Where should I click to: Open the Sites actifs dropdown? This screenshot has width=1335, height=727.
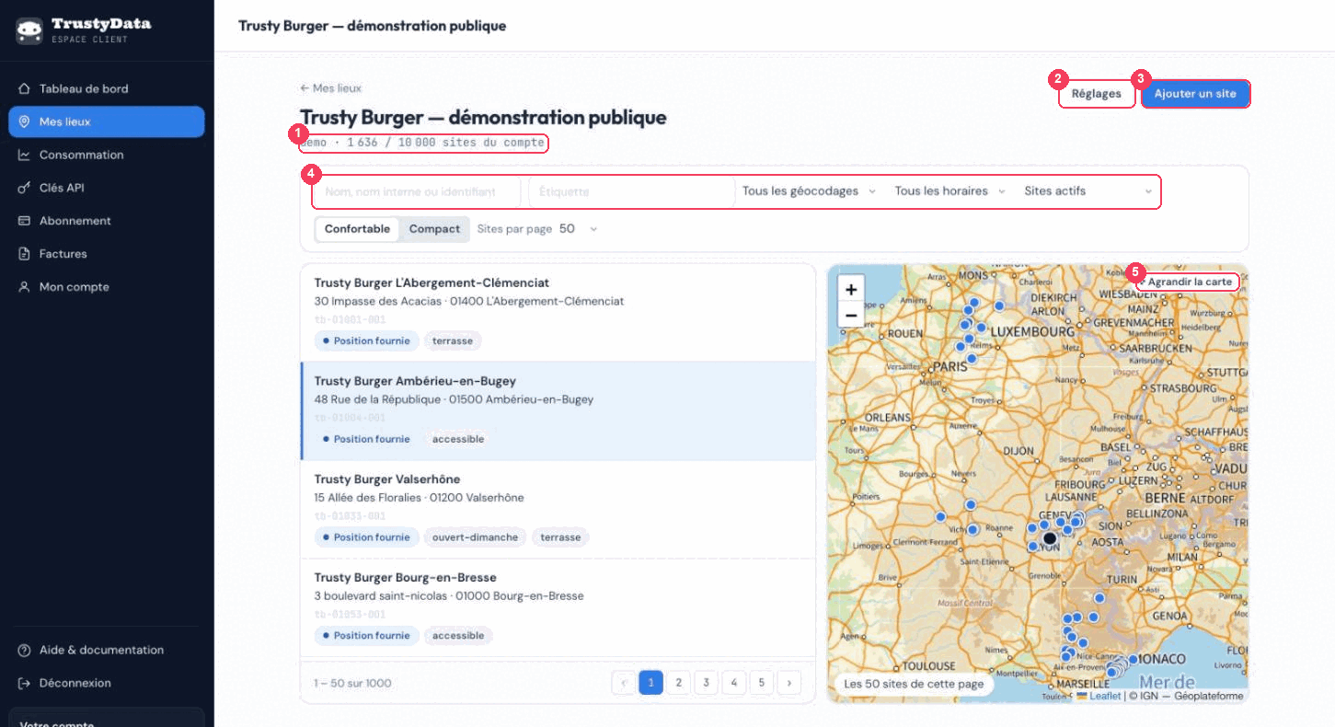(x=1088, y=191)
